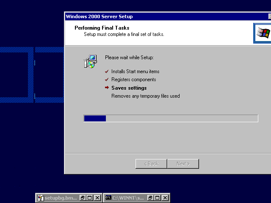Click the setup progress bar
271x203 pixels.
pyautogui.click(x=171, y=118)
